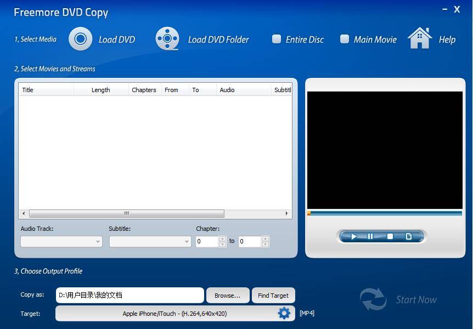The width and height of the screenshot is (473, 329).
Task: Click the Browse button
Action: (x=228, y=295)
